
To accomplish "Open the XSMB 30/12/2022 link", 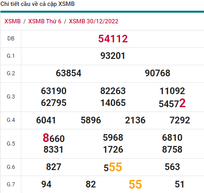I will coord(93,21).
